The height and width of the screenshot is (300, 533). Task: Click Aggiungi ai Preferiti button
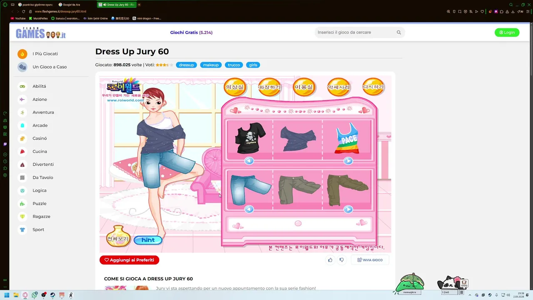point(129,260)
